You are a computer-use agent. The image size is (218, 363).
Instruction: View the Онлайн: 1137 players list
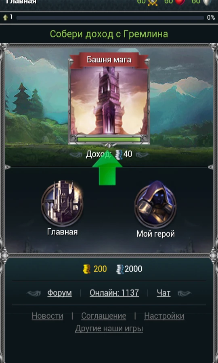coord(114,293)
